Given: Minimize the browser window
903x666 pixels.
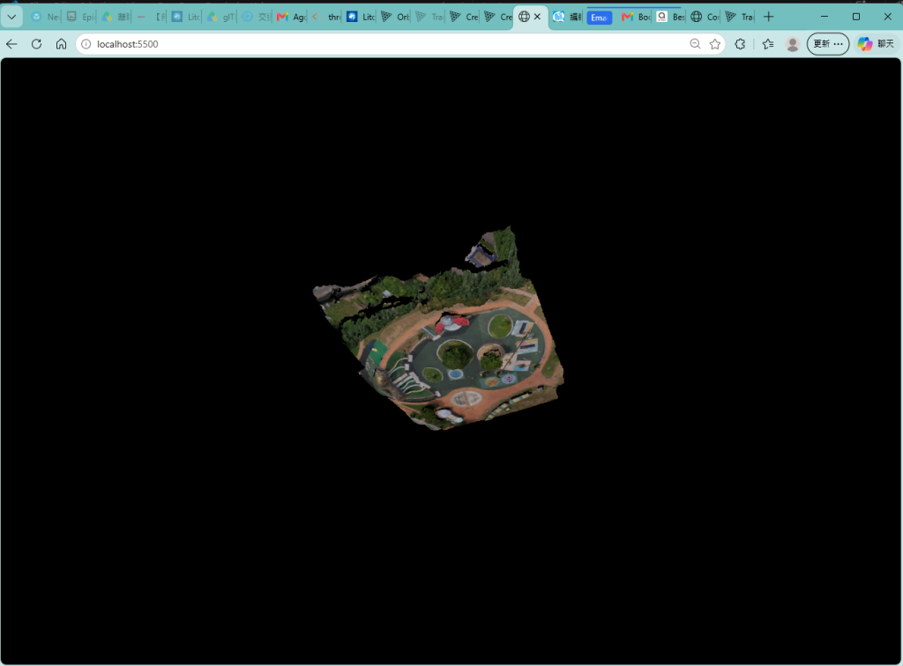Looking at the screenshot, I should pyautogui.click(x=825, y=17).
